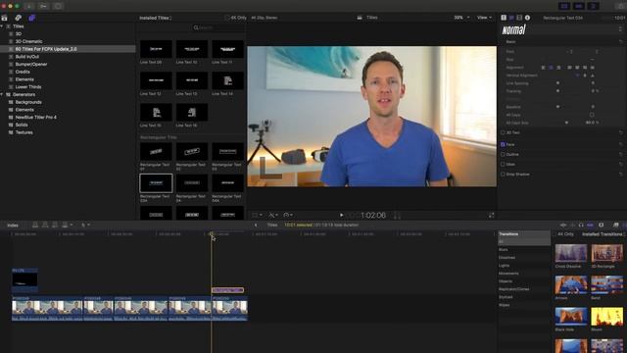Enable 4K Only in titles browser
627x353 pixels.
pos(227,18)
